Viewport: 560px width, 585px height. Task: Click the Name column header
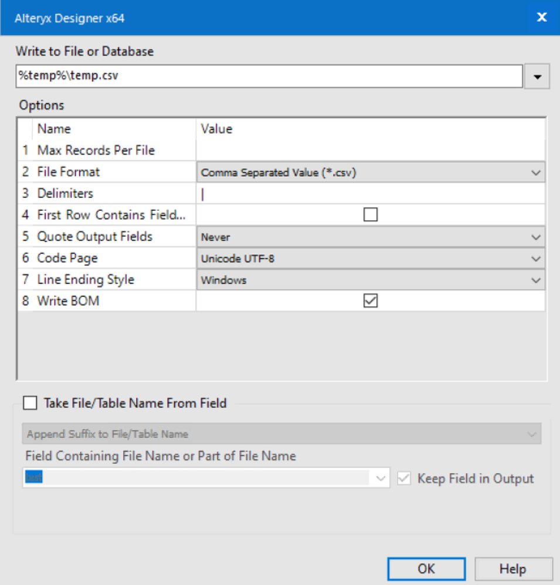(x=54, y=129)
